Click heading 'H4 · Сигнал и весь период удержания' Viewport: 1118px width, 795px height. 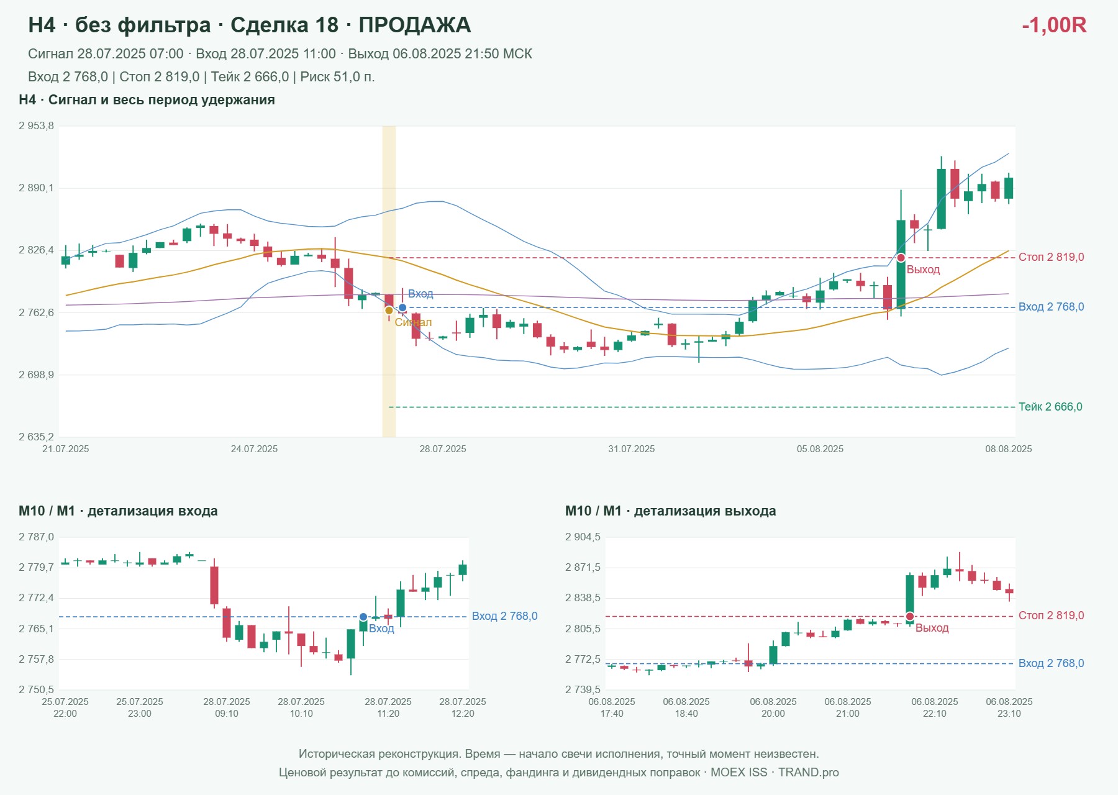click(x=147, y=100)
